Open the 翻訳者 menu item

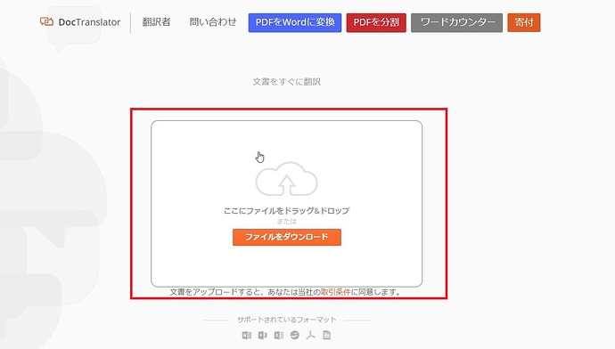[156, 22]
